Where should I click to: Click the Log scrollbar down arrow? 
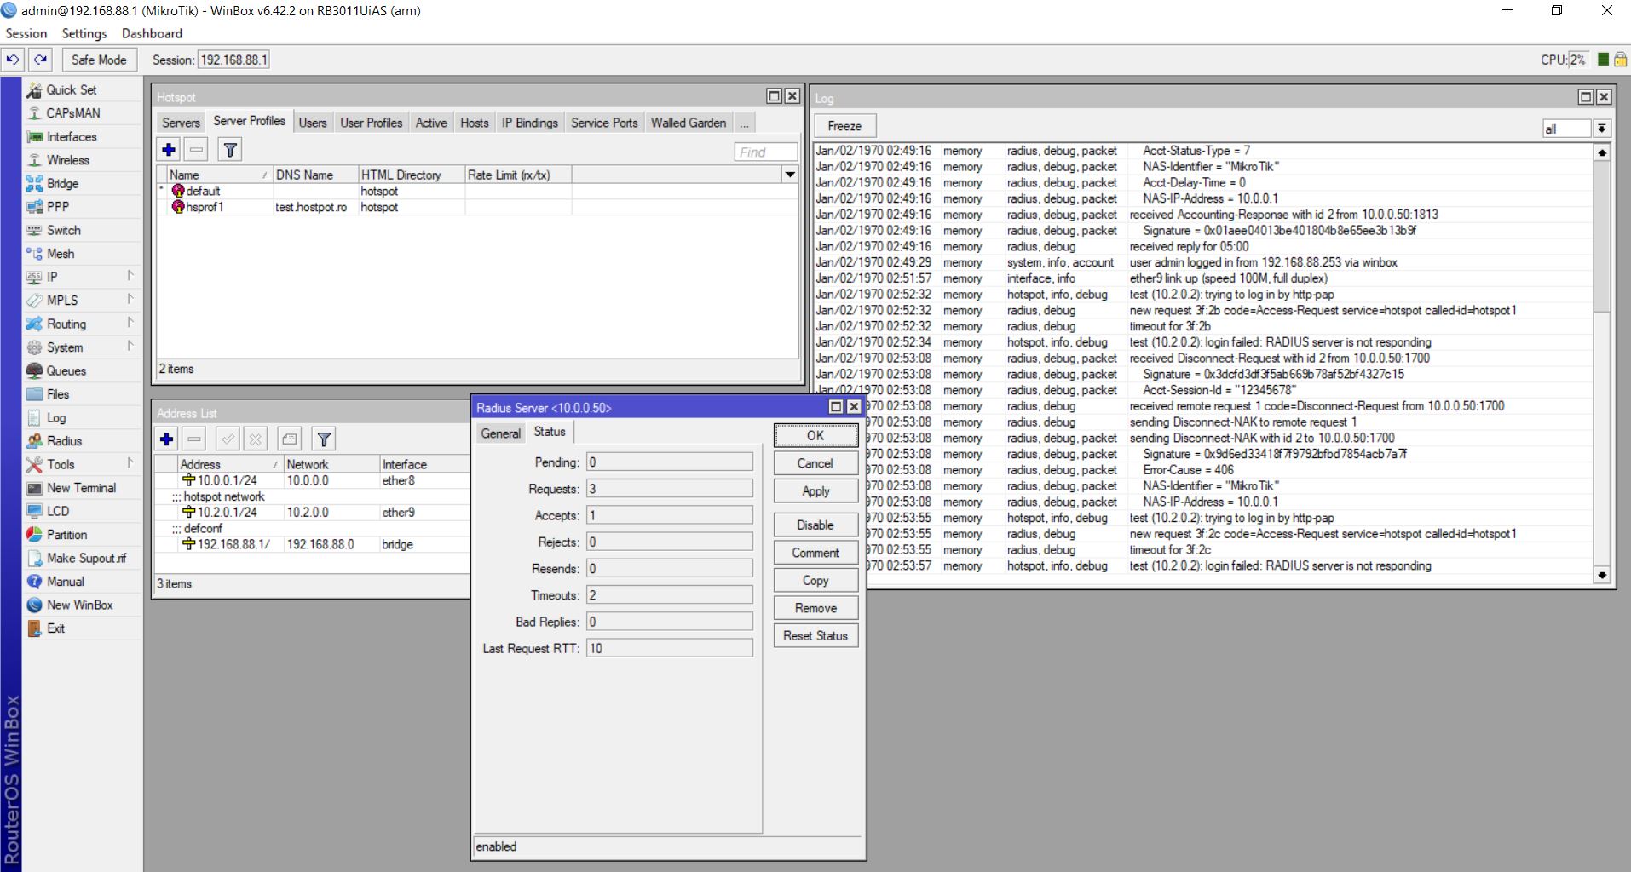(1602, 576)
